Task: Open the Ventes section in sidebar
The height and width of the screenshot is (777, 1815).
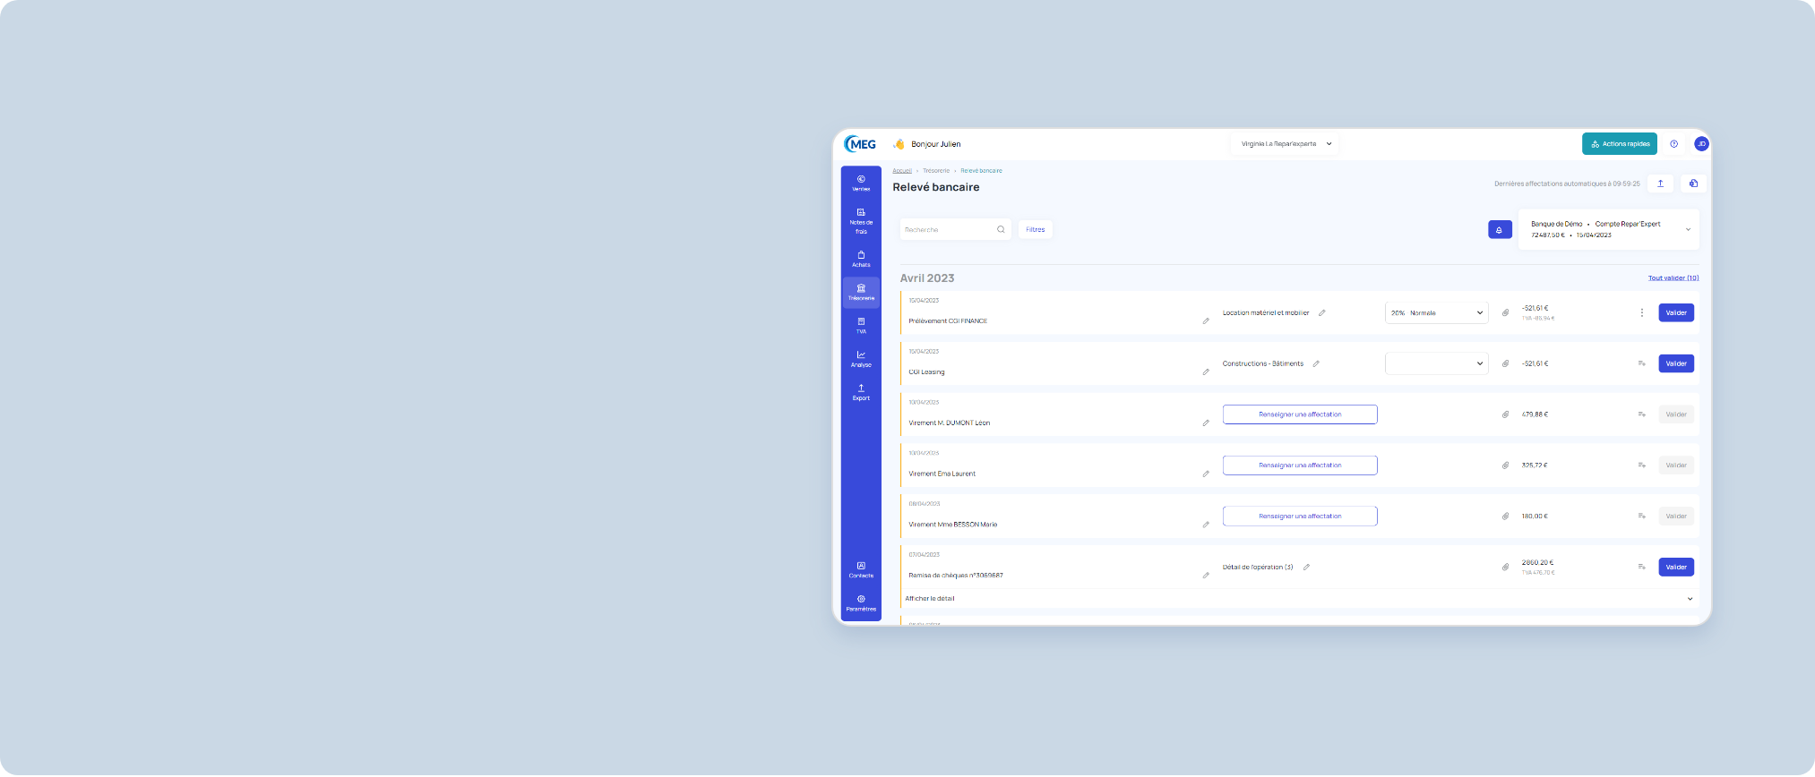Action: click(861, 183)
